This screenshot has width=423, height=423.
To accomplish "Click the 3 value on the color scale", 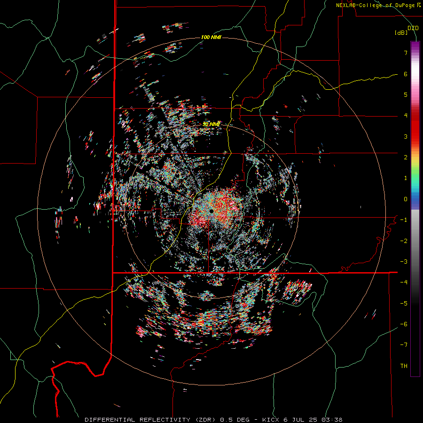I will coord(406,136).
